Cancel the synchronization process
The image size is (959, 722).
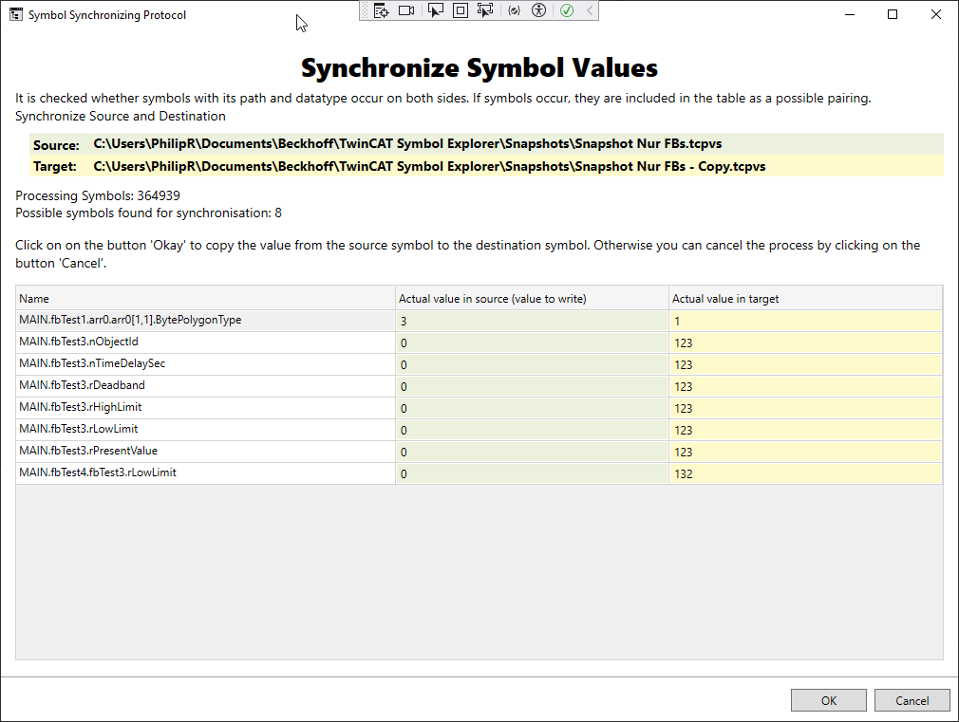[x=912, y=700]
